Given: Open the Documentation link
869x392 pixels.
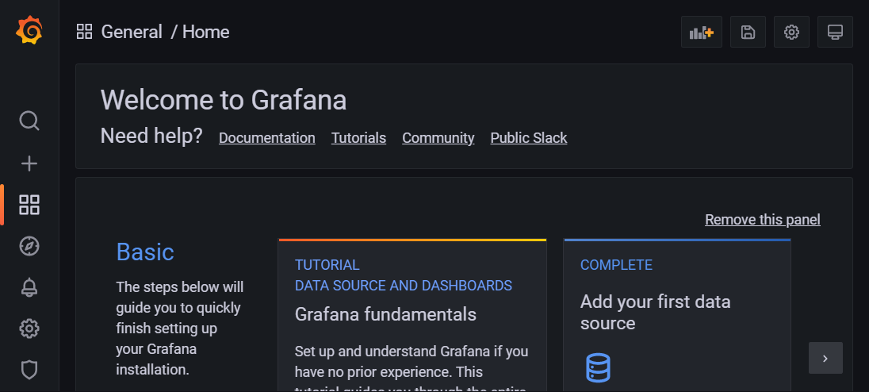Looking at the screenshot, I should coord(266,138).
